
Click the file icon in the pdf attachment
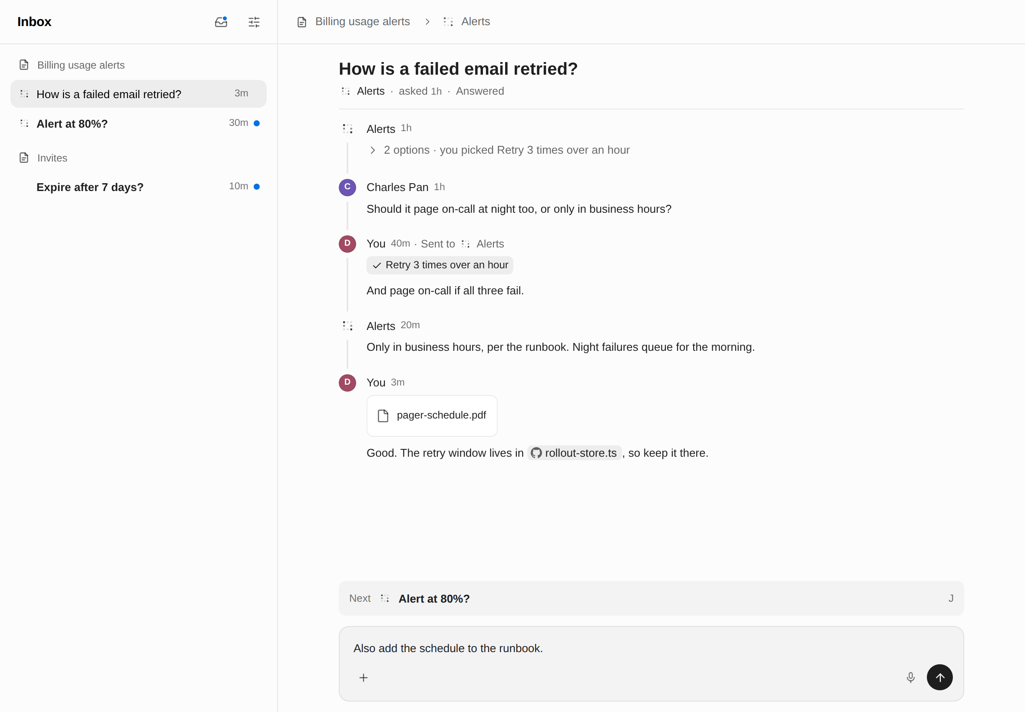point(383,416)
